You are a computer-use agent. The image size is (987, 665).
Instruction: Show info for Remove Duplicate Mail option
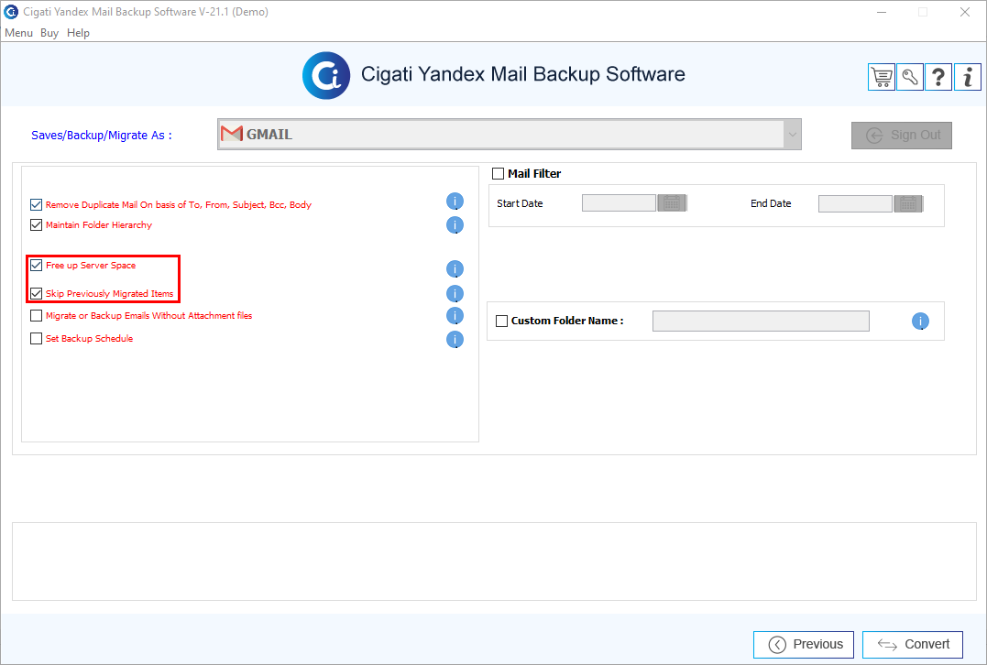pos(455,202)
